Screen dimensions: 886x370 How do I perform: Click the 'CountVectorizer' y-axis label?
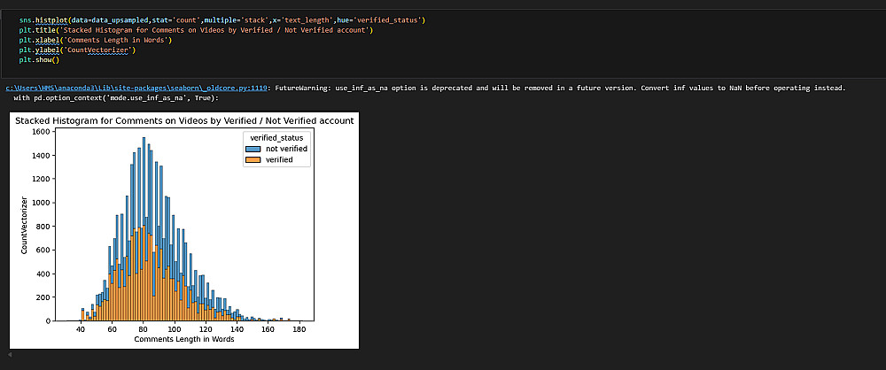[x=25, y=224]
